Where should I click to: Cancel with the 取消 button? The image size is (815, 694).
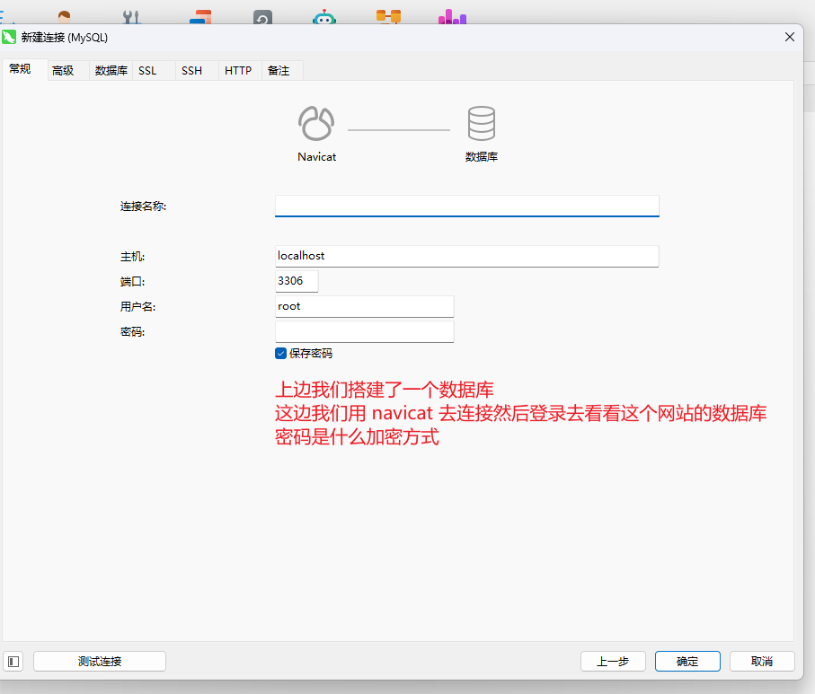coord(762,662)
